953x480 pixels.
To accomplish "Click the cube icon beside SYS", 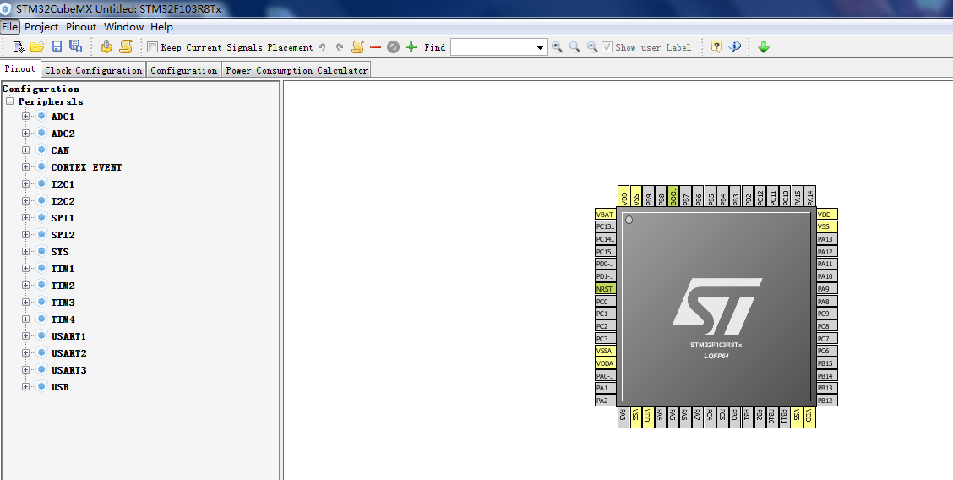I will pos(41,252).
